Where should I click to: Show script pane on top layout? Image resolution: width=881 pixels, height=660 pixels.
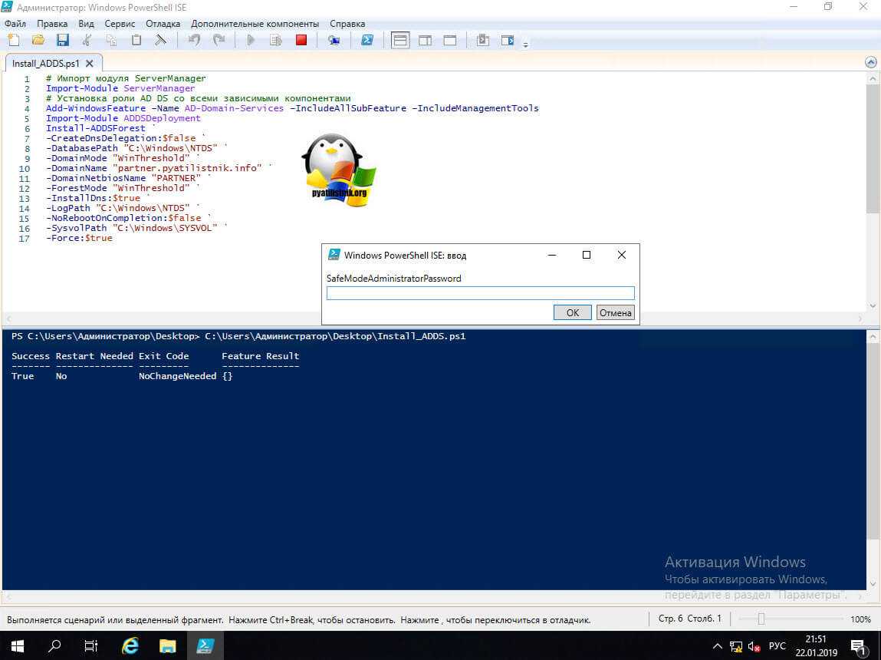tap(399, 41)
